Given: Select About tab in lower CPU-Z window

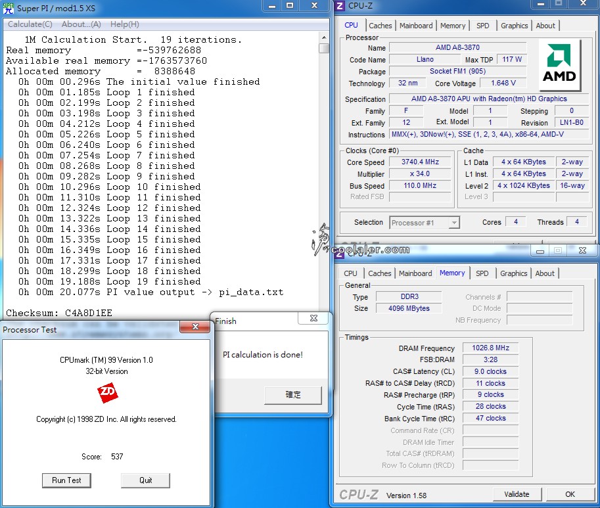Looking at the screenshot, I should pos(545,273).
